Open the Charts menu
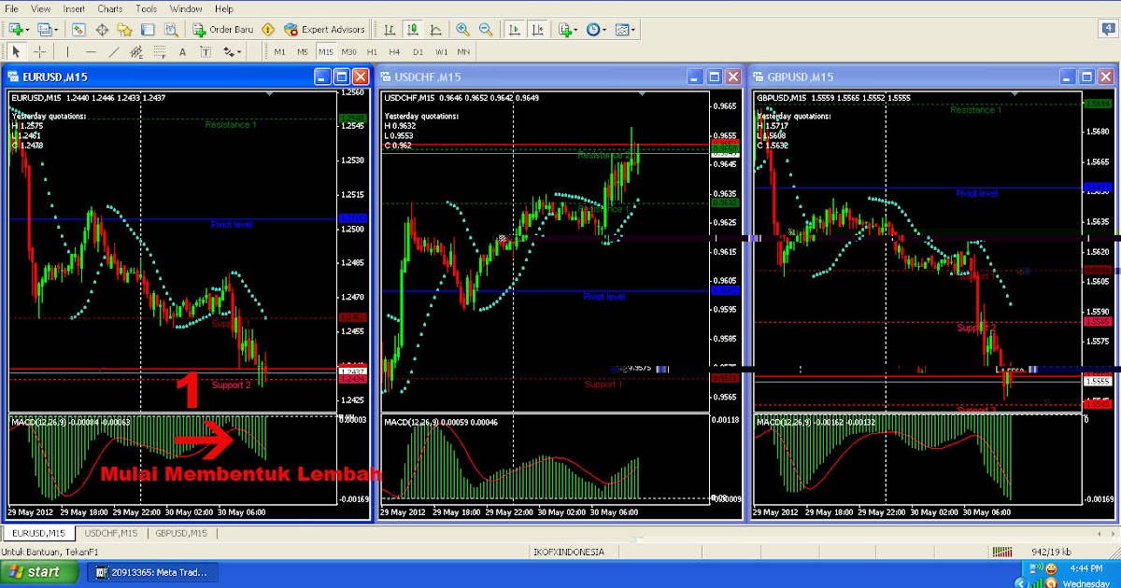The height and width of the screenshot is (588, 1121). coord(110,8)
